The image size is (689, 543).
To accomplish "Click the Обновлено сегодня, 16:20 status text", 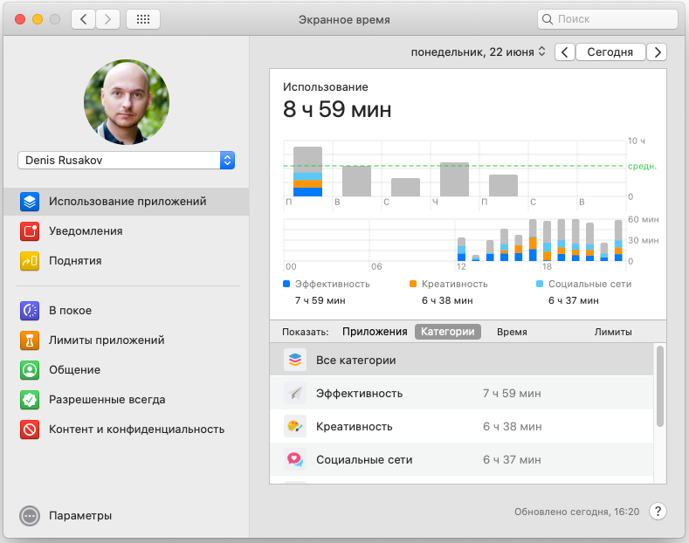I will (x=576, y=512).
